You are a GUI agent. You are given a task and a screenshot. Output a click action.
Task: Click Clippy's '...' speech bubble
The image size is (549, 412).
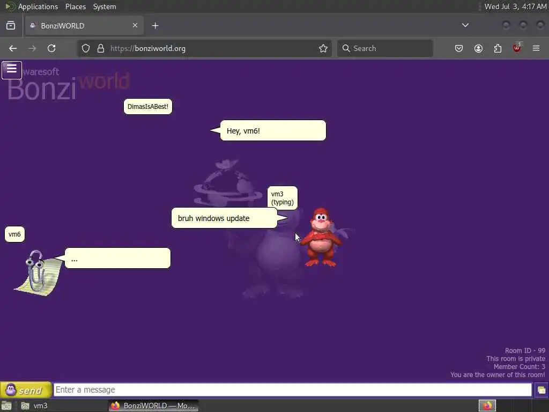pos(117,258)
